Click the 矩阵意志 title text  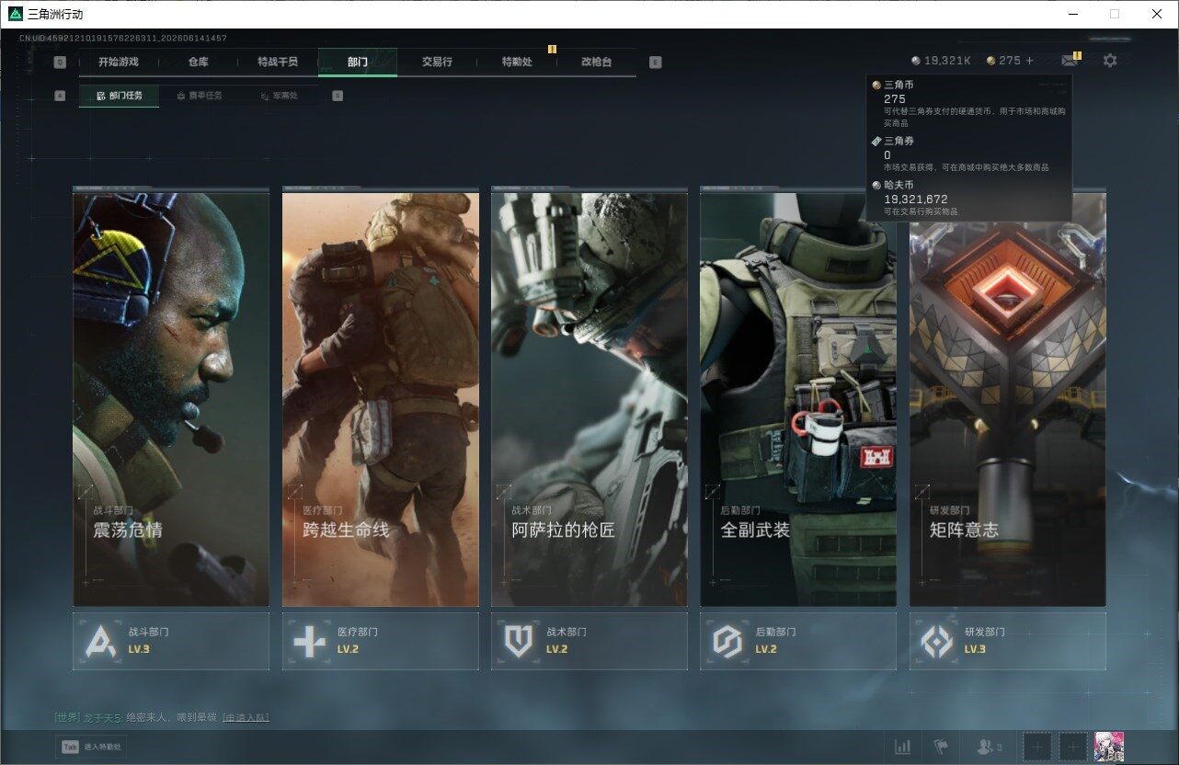pyautogui.click(x=964, y=531)
